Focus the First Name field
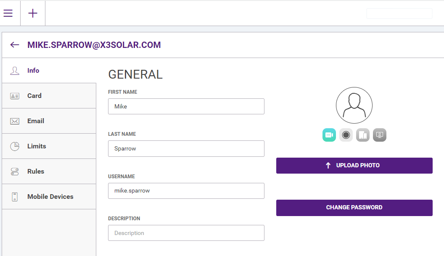 tap(186, 106)
